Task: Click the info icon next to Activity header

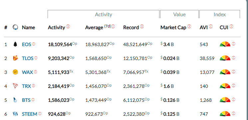Action: (68, 26)
